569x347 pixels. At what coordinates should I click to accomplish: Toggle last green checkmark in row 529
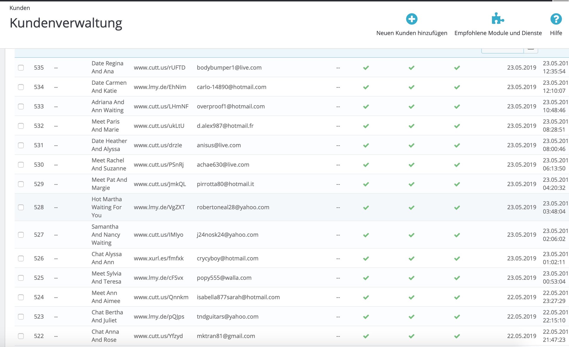point(457,184)
